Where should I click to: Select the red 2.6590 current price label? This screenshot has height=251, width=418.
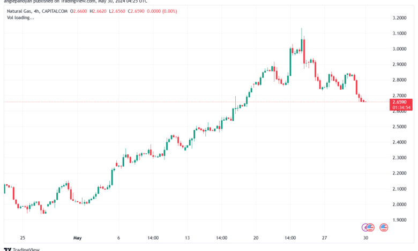point(399,102)
